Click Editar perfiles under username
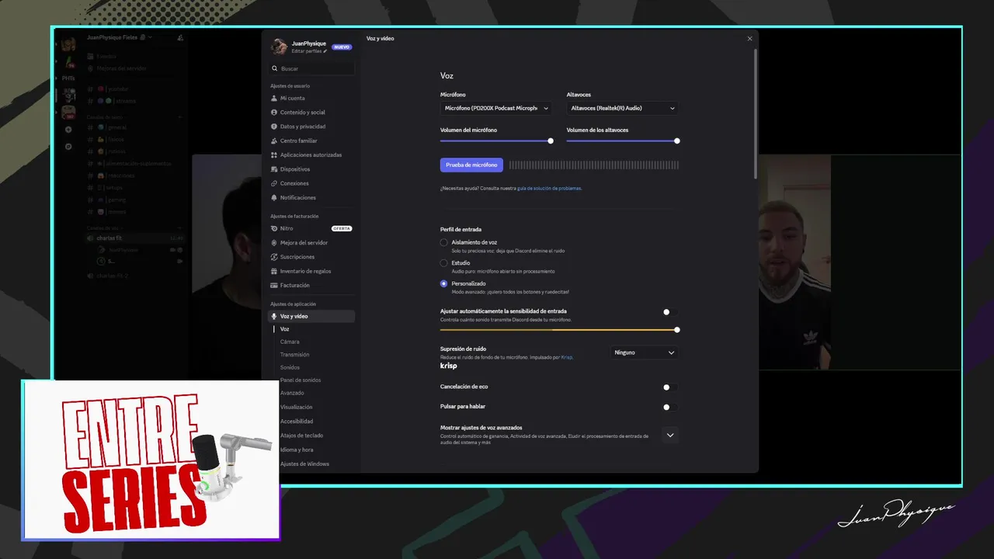 pyautogui.click(x=306, y=50)
